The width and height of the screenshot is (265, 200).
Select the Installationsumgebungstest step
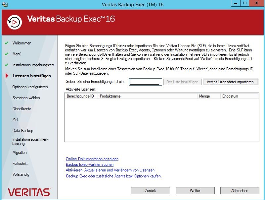[x=33, y=65]
